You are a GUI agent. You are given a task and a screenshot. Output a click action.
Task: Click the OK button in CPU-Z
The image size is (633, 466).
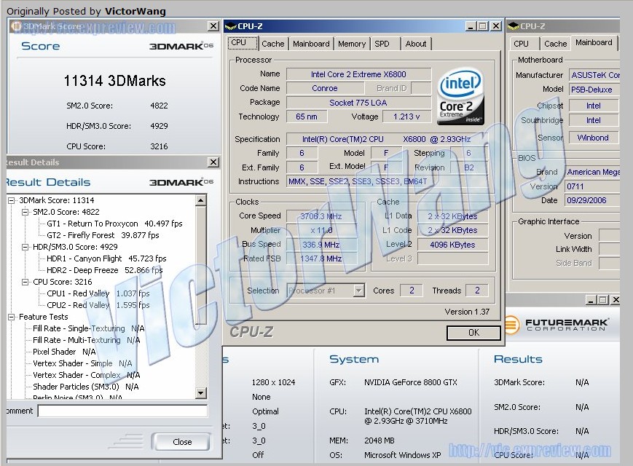click(473, 333)
